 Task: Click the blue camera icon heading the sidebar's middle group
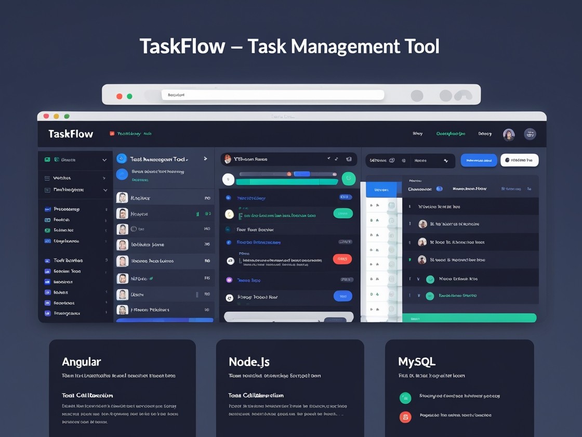coord(47,209)
